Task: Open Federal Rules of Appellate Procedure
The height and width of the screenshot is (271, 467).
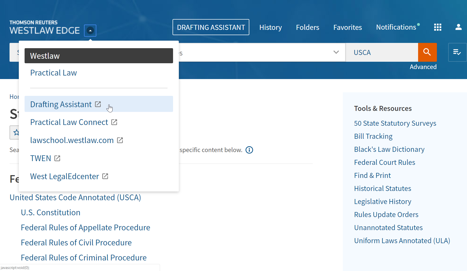Action: point(86,228)
